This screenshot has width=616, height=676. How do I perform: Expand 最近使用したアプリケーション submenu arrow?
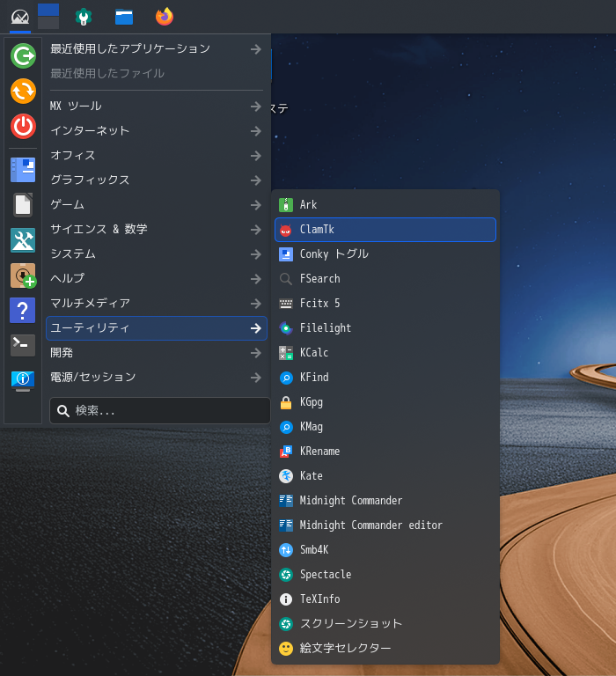point(256,49)
